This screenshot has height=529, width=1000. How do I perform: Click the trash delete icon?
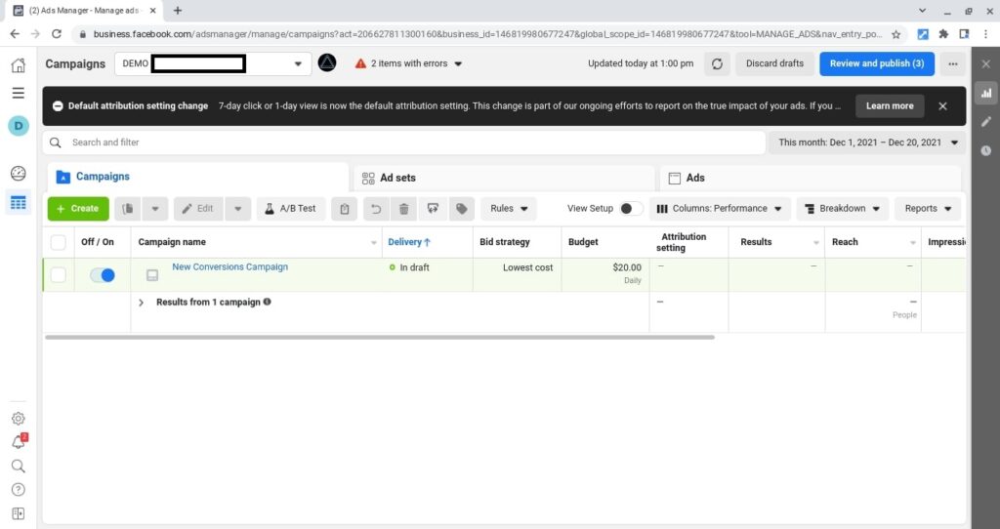[403, 209]
